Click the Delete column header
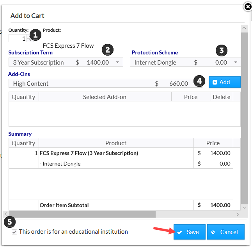This screenshot has width=252, height=247. point(222,97)
